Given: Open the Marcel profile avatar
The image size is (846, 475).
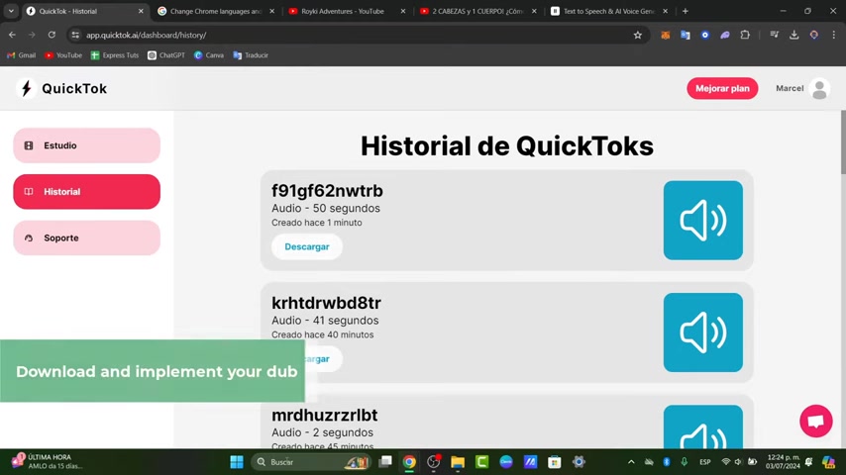Looking at the screenshot, I should (x=819, y=89).
